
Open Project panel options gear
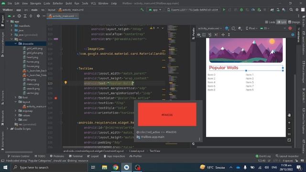click(x=38, y=16)
